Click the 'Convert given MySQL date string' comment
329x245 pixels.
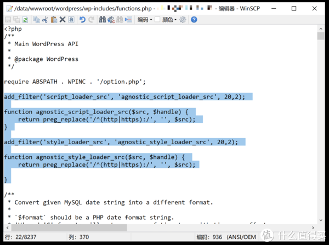110,202
